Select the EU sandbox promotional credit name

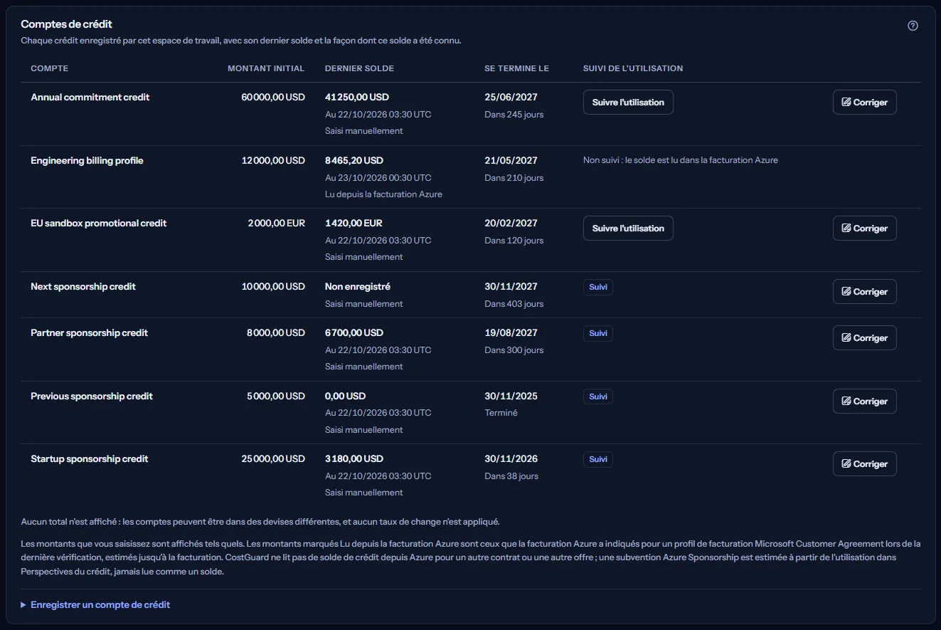point(99,223)
